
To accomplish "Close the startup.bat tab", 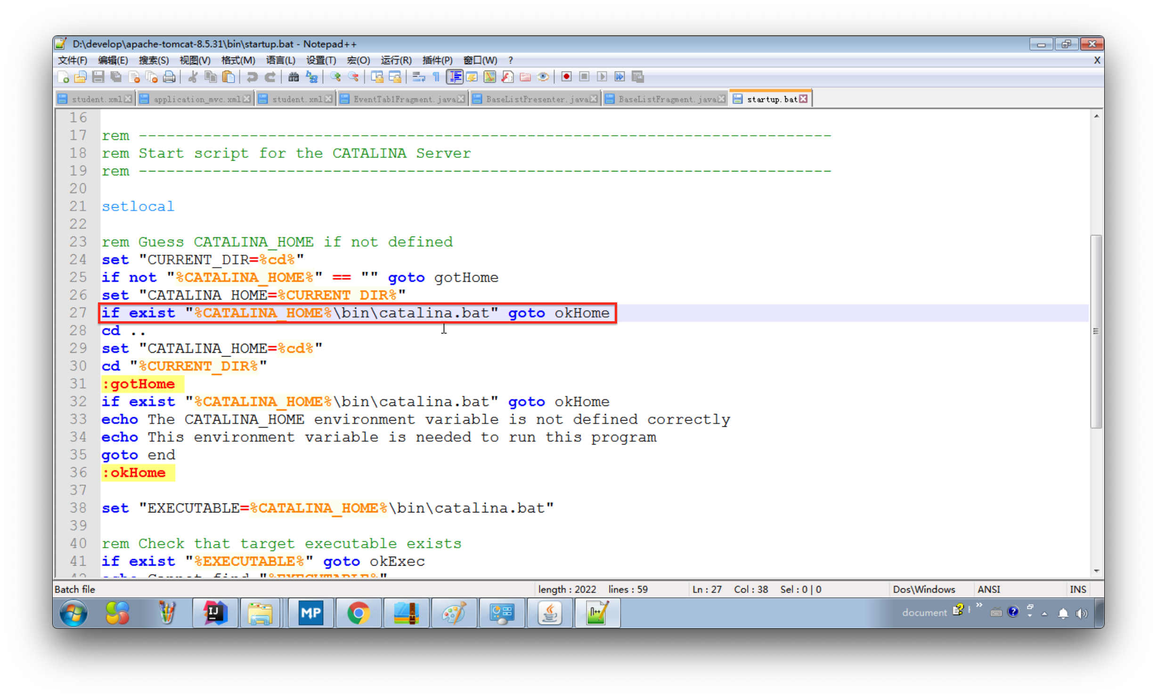I will pos(804,98).
